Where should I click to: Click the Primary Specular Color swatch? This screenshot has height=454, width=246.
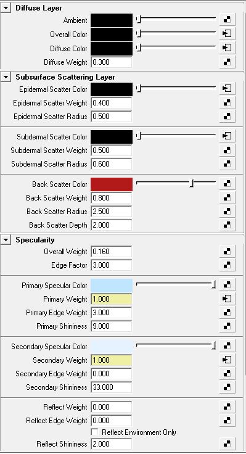coord(112,286)
